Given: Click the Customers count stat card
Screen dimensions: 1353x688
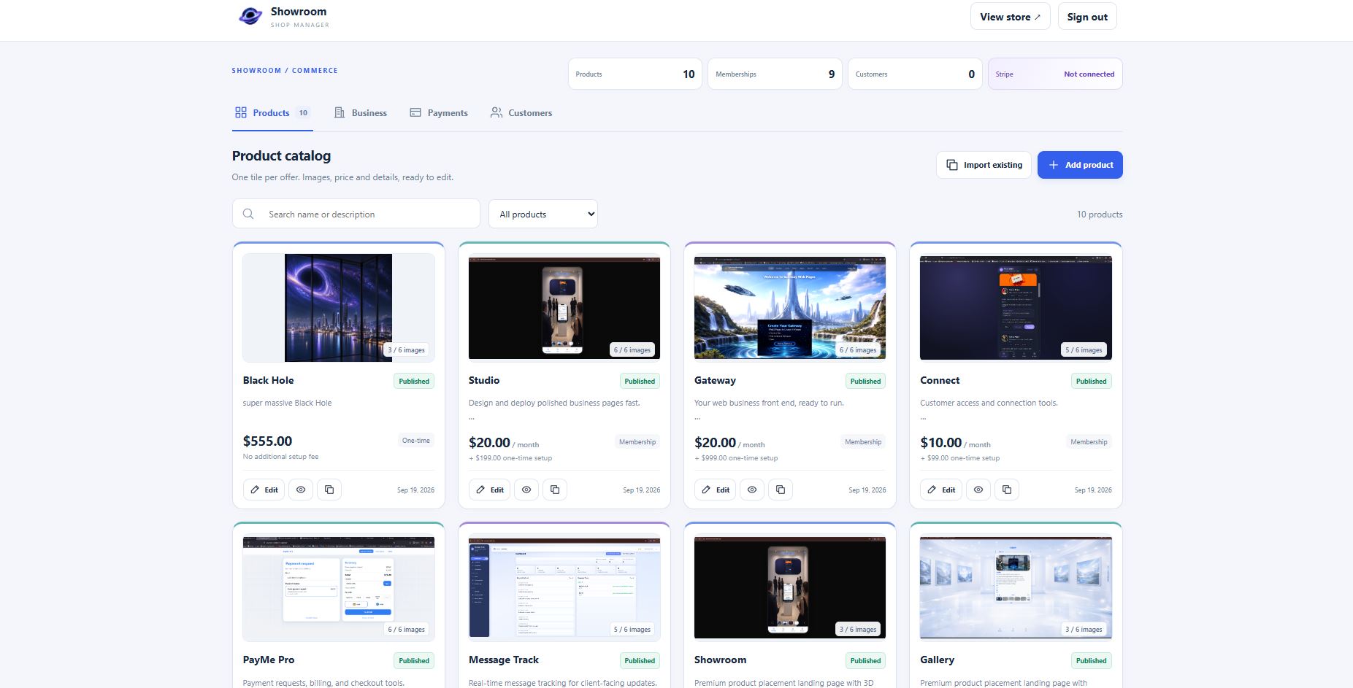Looking at the screenshot, I should [x=915, y=74].
